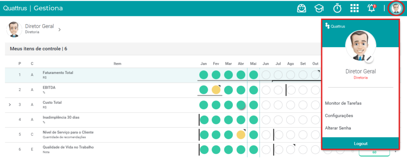The image size is (407, 168).
Task: Expand the Diretor Geral chevron arrow
Action: [x=60, y=29]
